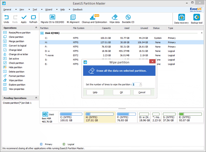
Task: Click the Disk0 Basic MBR icon
Action: point(45,114)
